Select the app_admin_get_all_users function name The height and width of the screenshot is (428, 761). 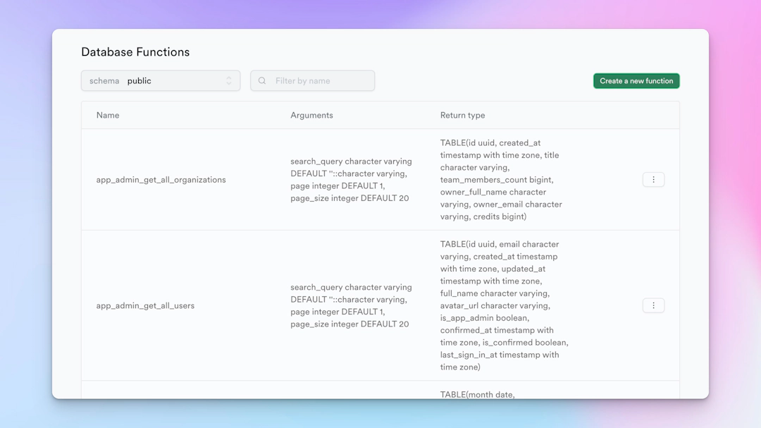click(145, 305)
